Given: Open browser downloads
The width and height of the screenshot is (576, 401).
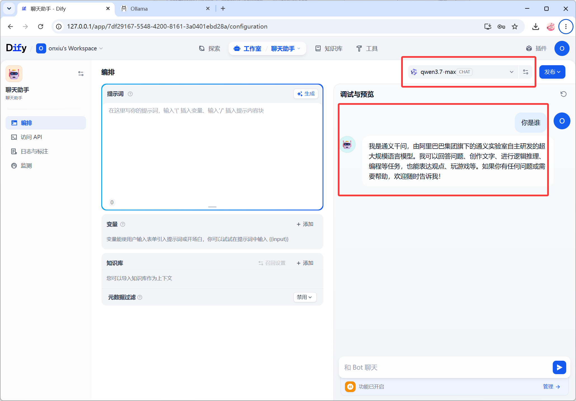Looking at the screenshot, I should click(x=535, y=26).
